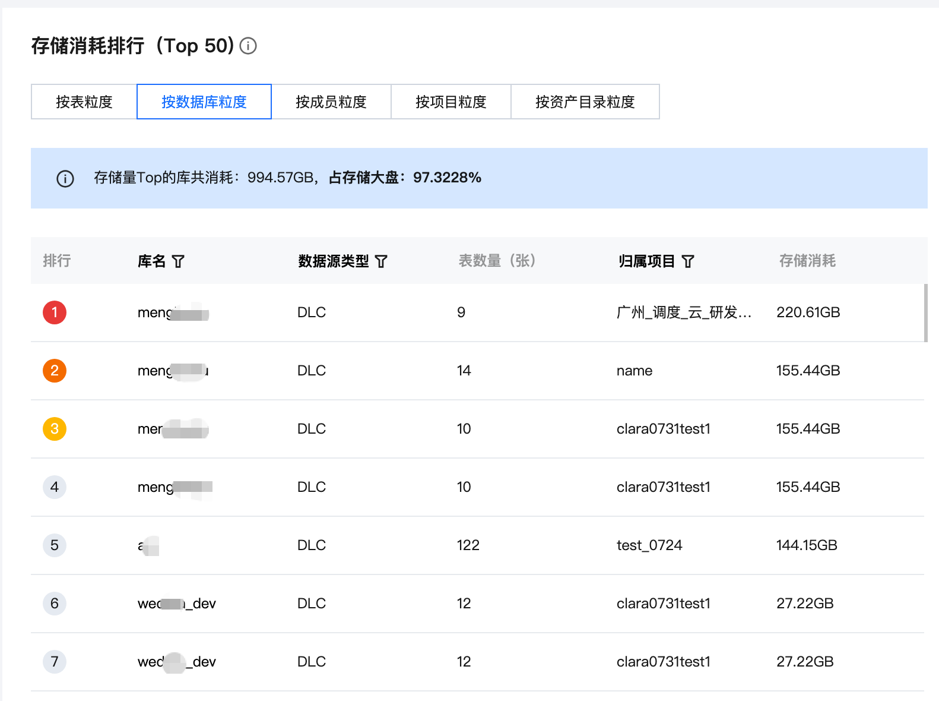Switch to the 按表粒度 tab
This screenshot has width=939, height=701.
coord(84,102)
